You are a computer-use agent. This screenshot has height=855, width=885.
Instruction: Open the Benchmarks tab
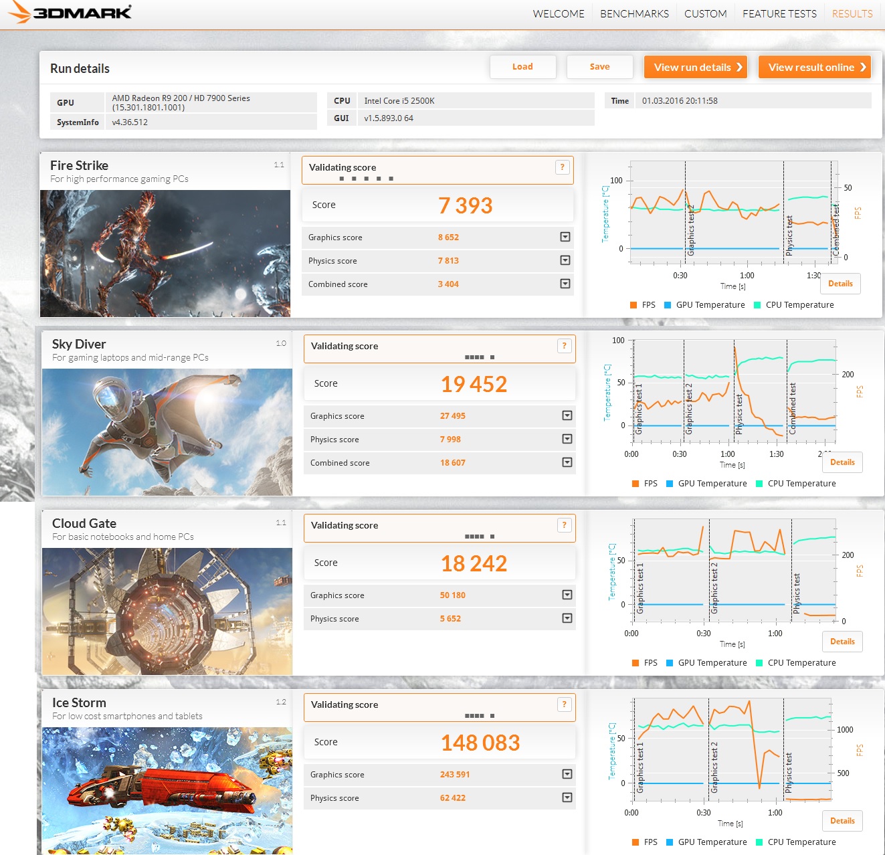[x=634, y=13]
